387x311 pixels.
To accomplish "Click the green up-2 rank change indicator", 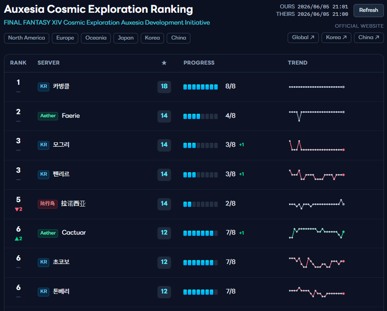I will [18, 239].
